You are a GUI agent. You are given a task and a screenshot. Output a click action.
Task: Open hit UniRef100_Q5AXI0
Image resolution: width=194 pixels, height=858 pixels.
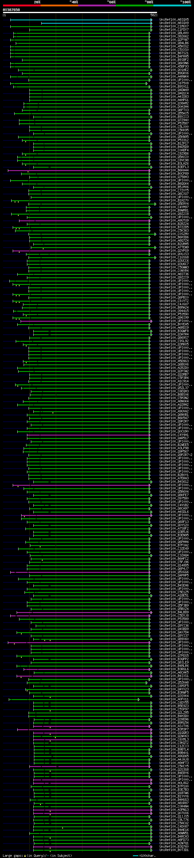click(x=174, y=157)
